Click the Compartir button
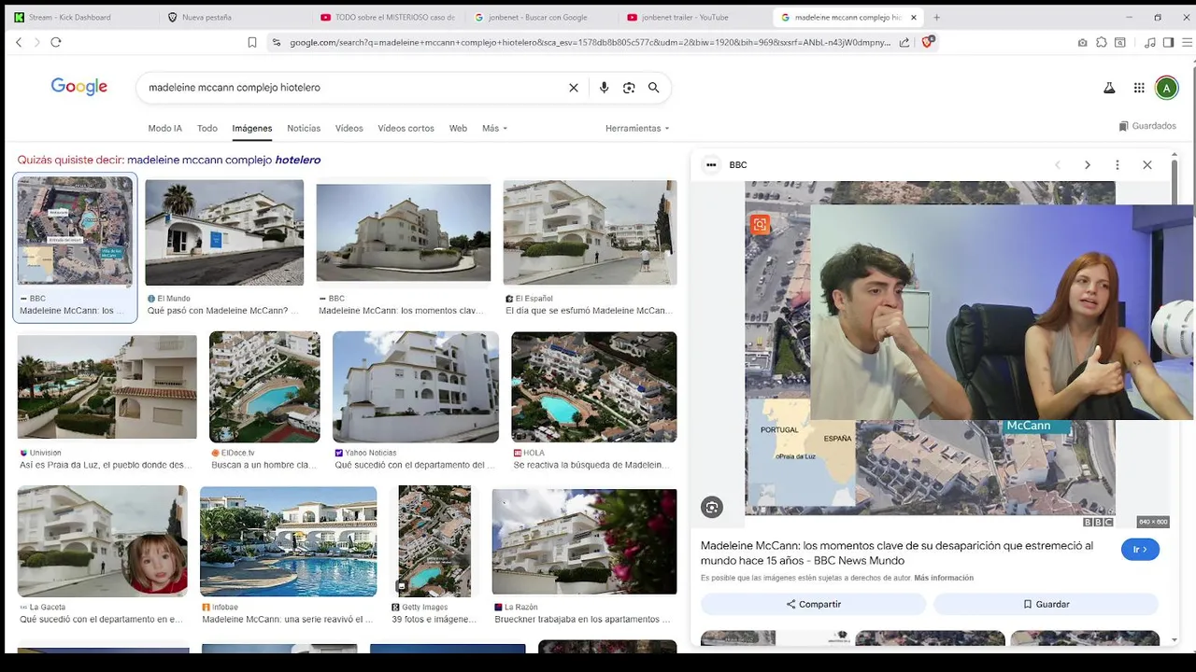The width and height of the screenshot is (1196, 672). pos(813,604)
